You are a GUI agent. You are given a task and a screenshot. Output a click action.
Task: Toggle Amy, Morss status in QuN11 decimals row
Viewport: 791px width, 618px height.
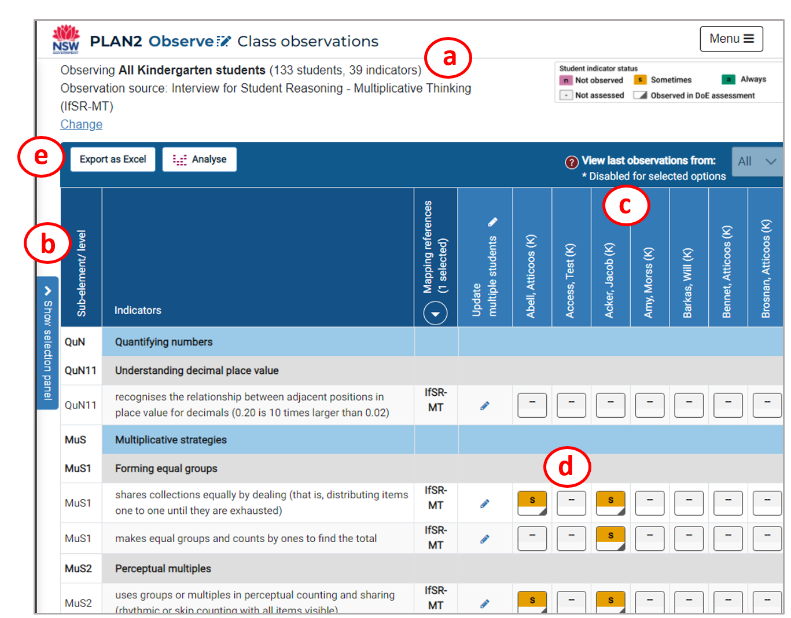[x=650, y=405]
